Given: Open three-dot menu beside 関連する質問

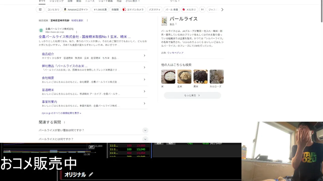Looking at the screenshot, I should pyautogui.click(x=64, y=122).
